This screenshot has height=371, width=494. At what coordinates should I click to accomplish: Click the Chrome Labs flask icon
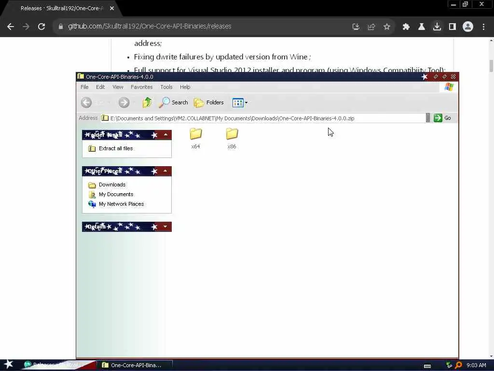click(421, 27)
